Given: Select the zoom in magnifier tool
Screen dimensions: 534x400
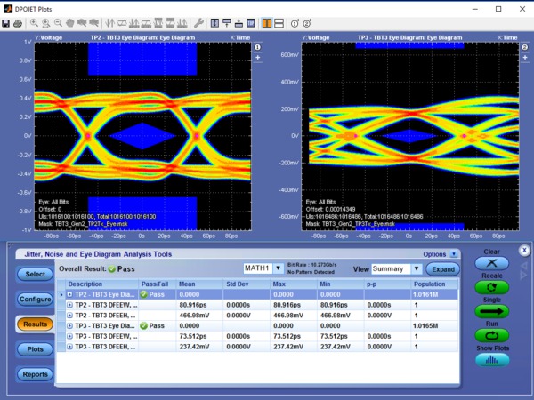Looking at the screenshot, I should pos(34,22).
